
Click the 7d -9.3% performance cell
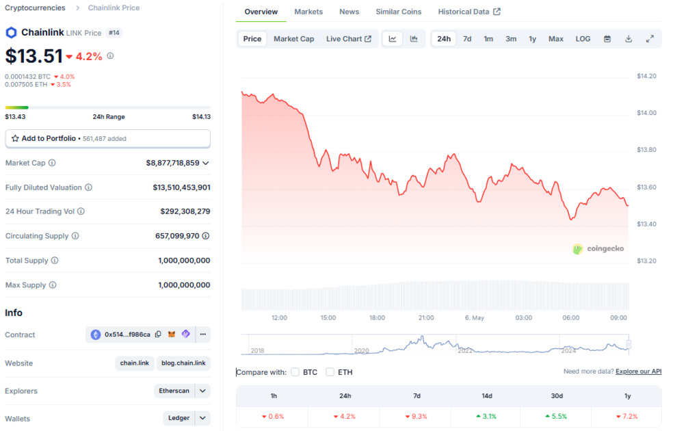tap(417, 417)
